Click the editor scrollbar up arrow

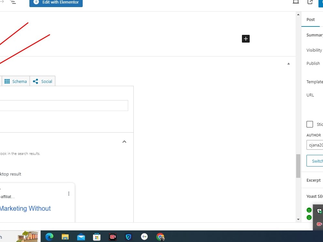point(298,15)
